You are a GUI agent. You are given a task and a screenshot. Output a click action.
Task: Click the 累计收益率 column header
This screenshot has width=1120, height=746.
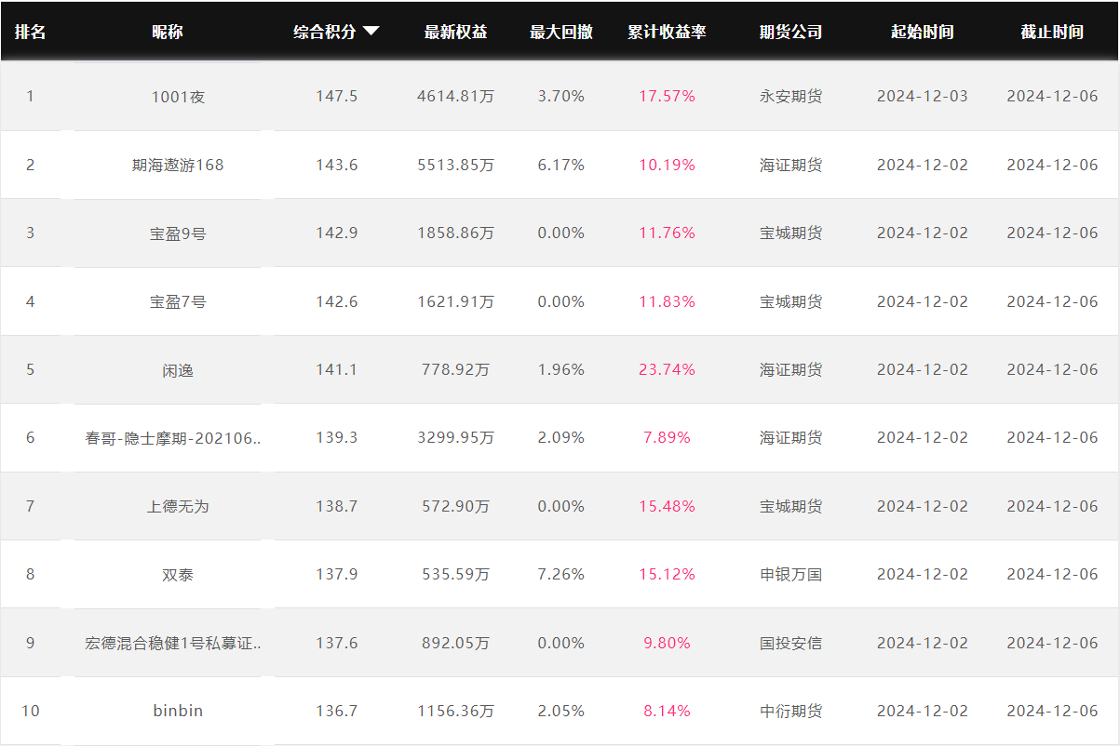667,32
